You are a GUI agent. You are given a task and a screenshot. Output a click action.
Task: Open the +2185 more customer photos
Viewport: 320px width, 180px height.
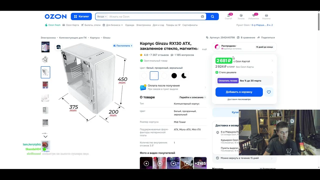200,163
